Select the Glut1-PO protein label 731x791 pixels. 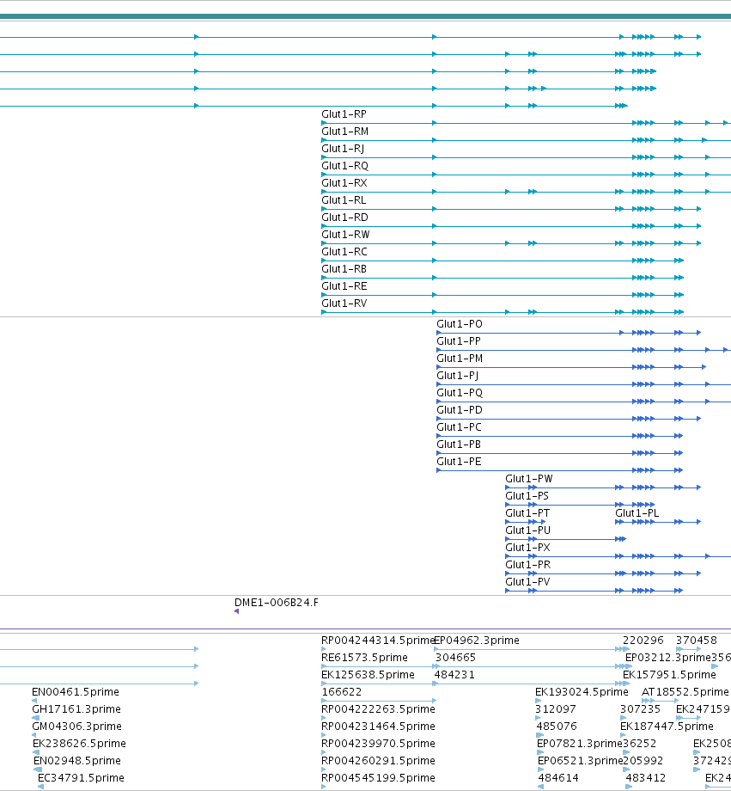pyautogui.click(x=460, y=324)
